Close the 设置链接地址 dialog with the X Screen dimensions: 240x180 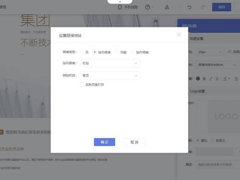[179, 35]
